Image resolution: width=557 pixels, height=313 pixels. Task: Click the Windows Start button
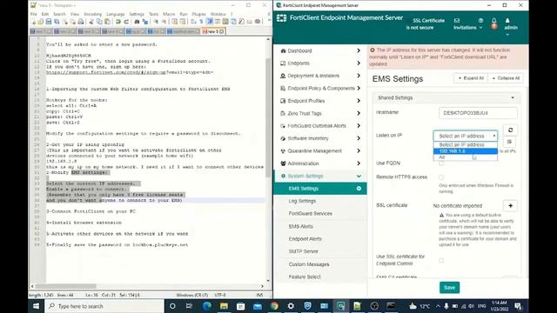[36, 305]
